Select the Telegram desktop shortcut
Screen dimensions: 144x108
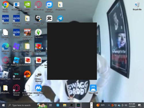coord(60,18)
